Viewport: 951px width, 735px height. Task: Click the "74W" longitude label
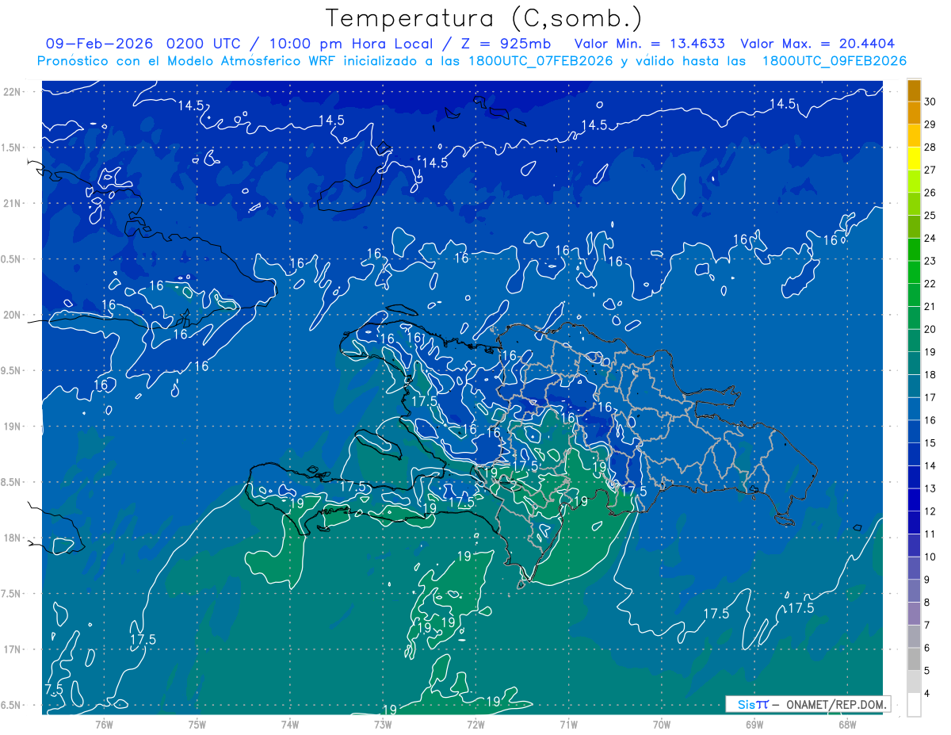(x=290, y=724)
